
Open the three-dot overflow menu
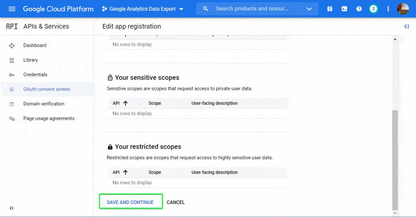[388, 9]
